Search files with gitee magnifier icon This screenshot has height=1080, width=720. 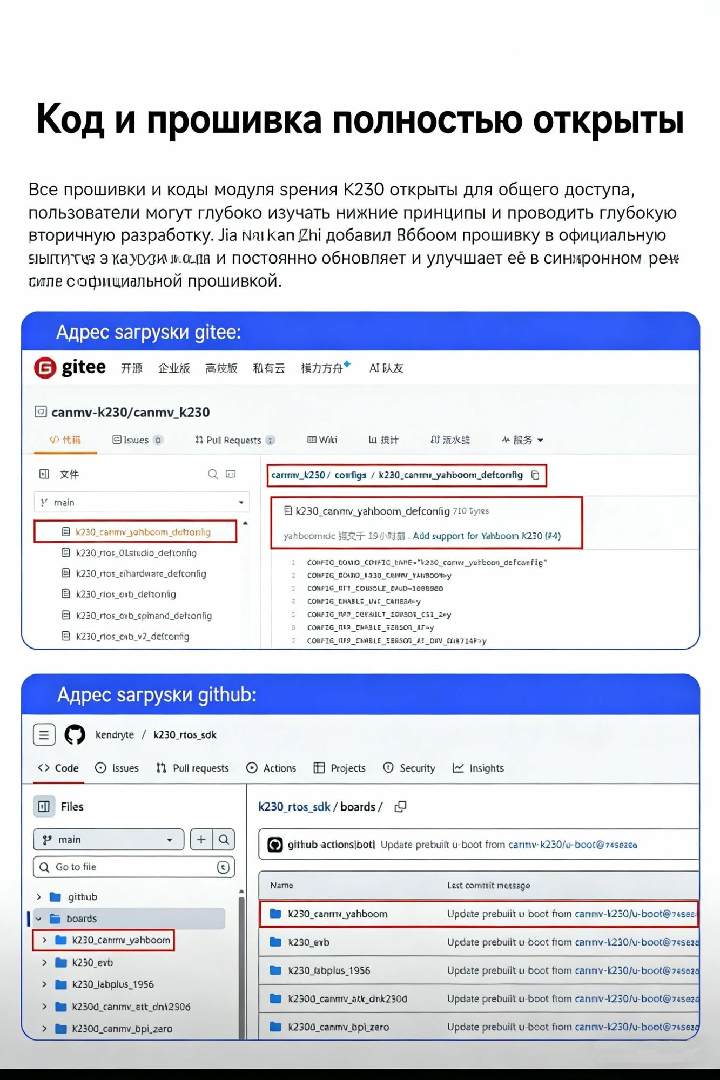coord(213,474)
